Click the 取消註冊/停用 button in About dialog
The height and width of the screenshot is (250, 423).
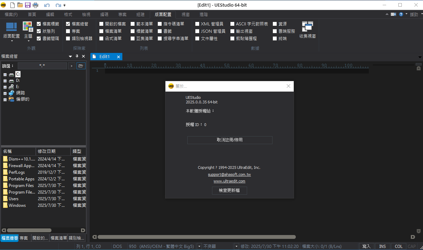pos(230,140)
